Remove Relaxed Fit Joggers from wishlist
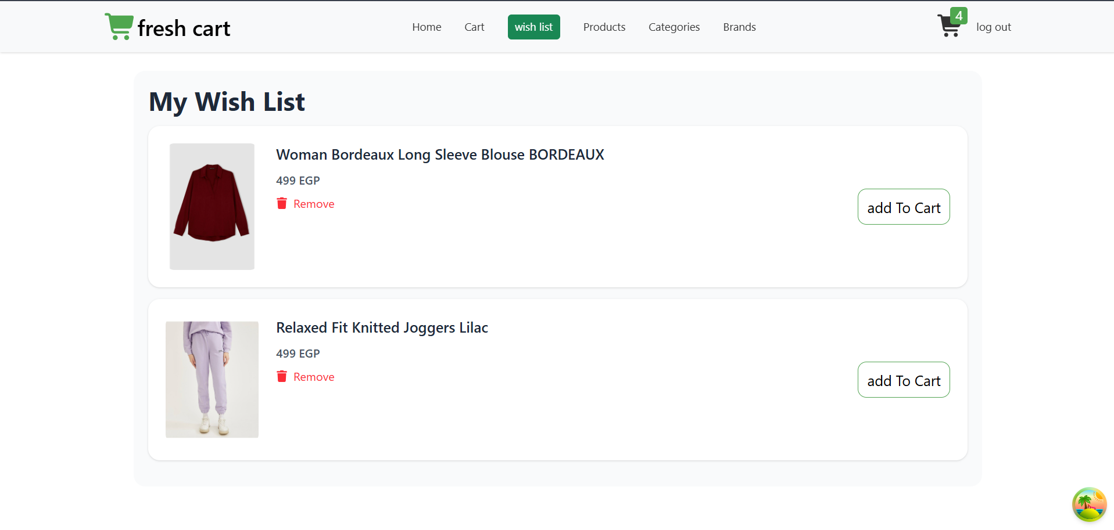The height and width of the screenshot is (530, 1114). [313, 377]
